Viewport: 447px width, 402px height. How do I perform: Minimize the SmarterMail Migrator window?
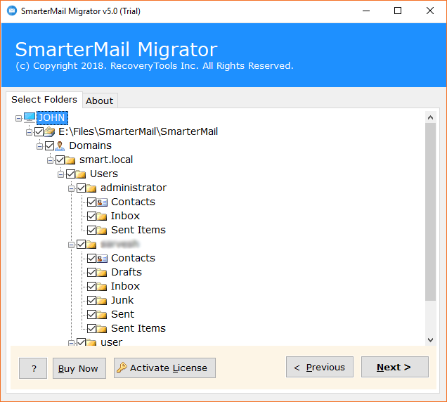(366, 11)
